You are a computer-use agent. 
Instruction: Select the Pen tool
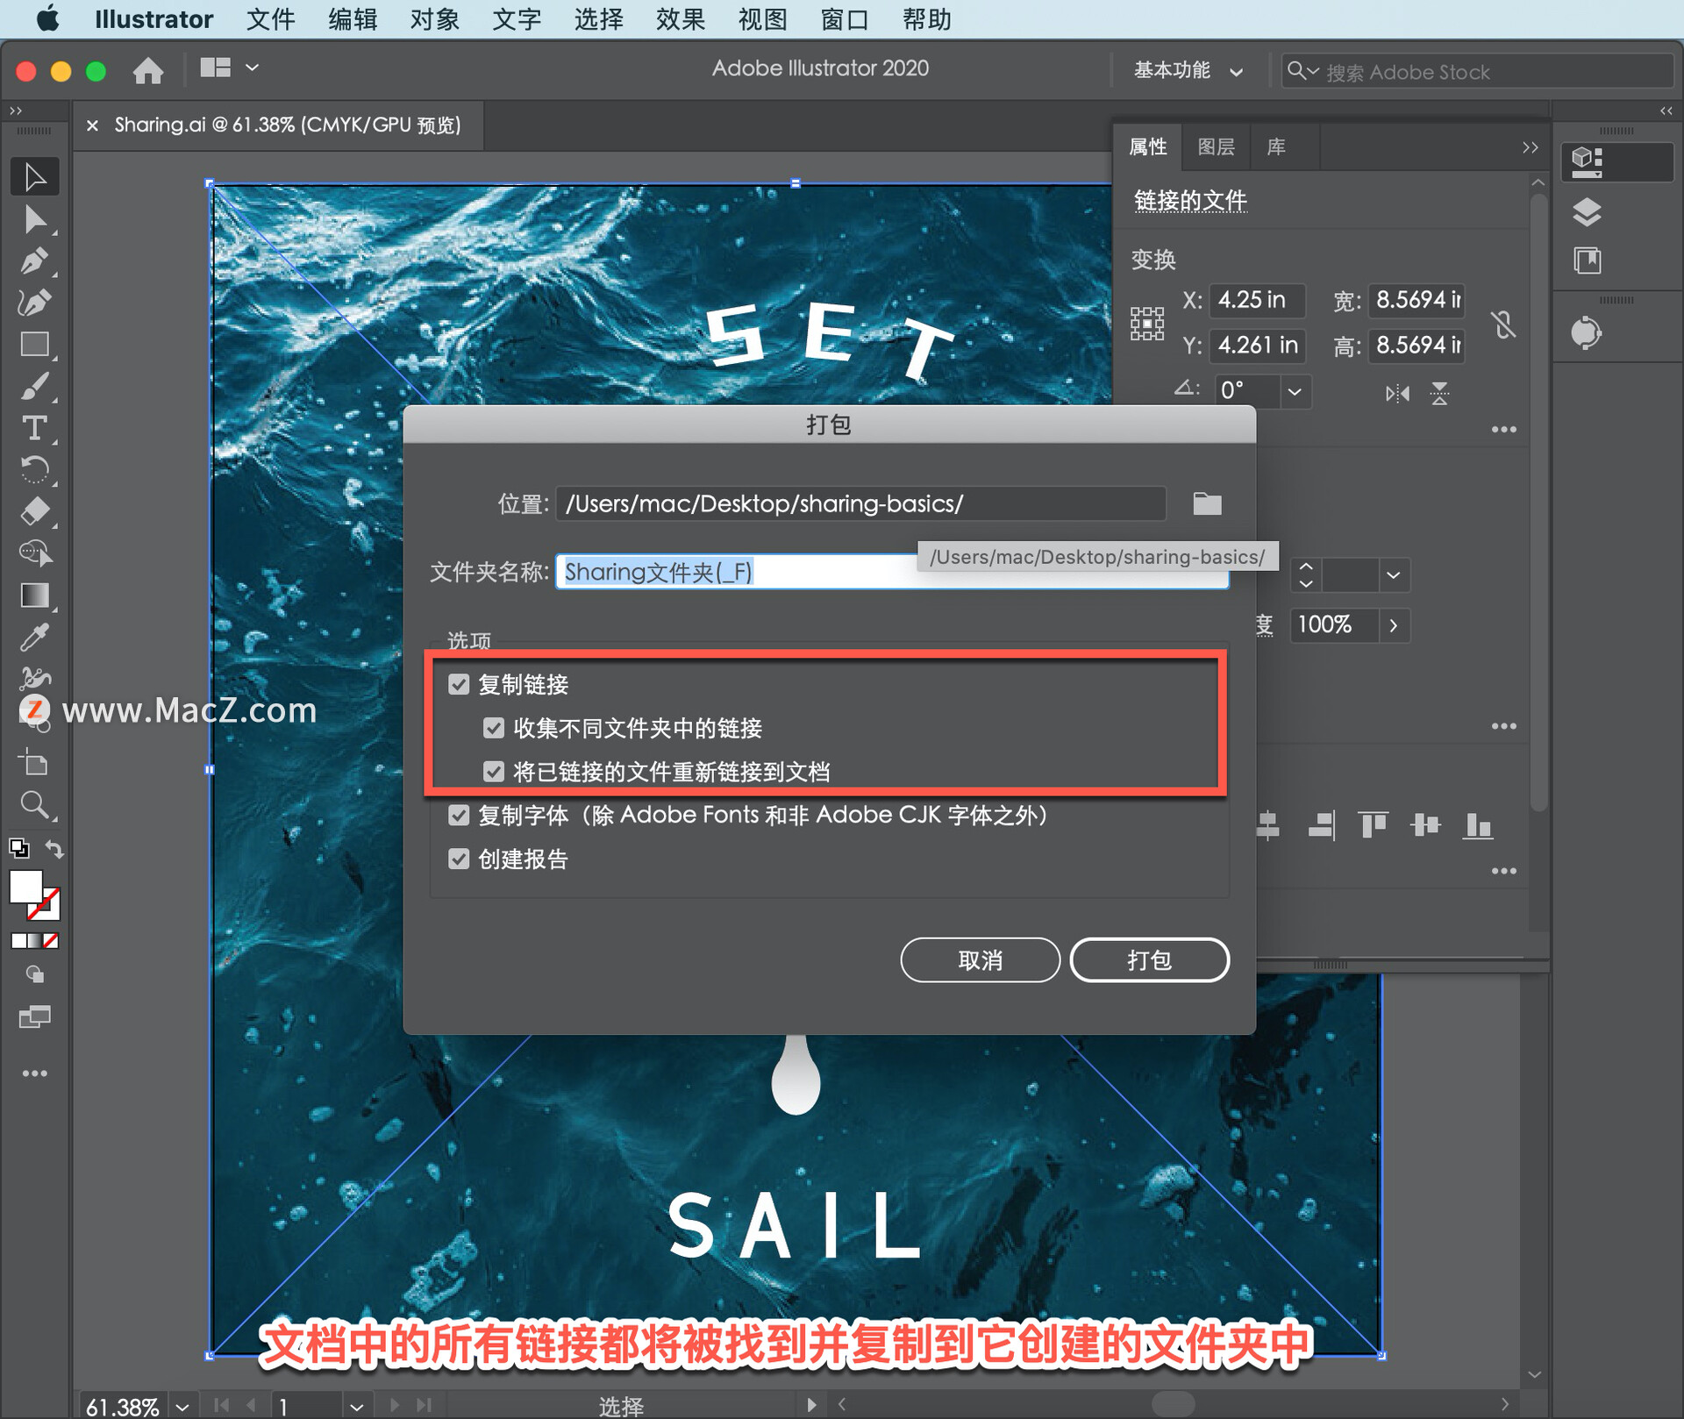[x=35, y=260]
